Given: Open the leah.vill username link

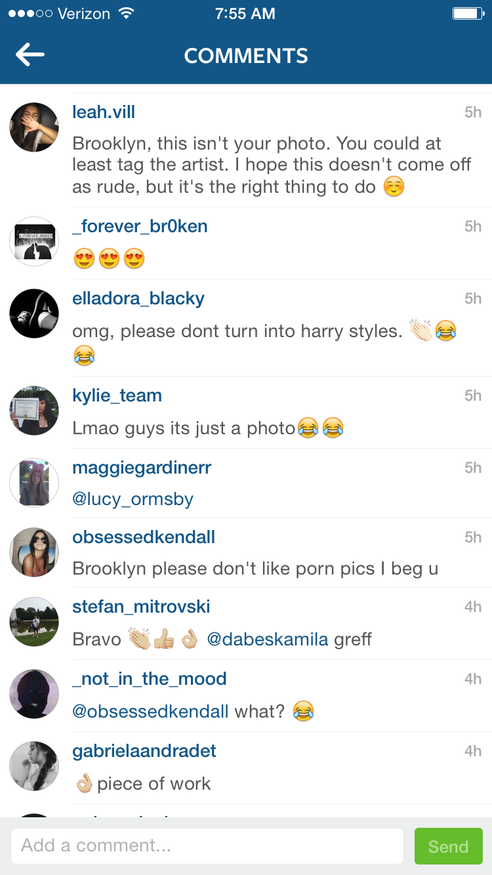Looking at the screenshot, I should coord(104,112).
